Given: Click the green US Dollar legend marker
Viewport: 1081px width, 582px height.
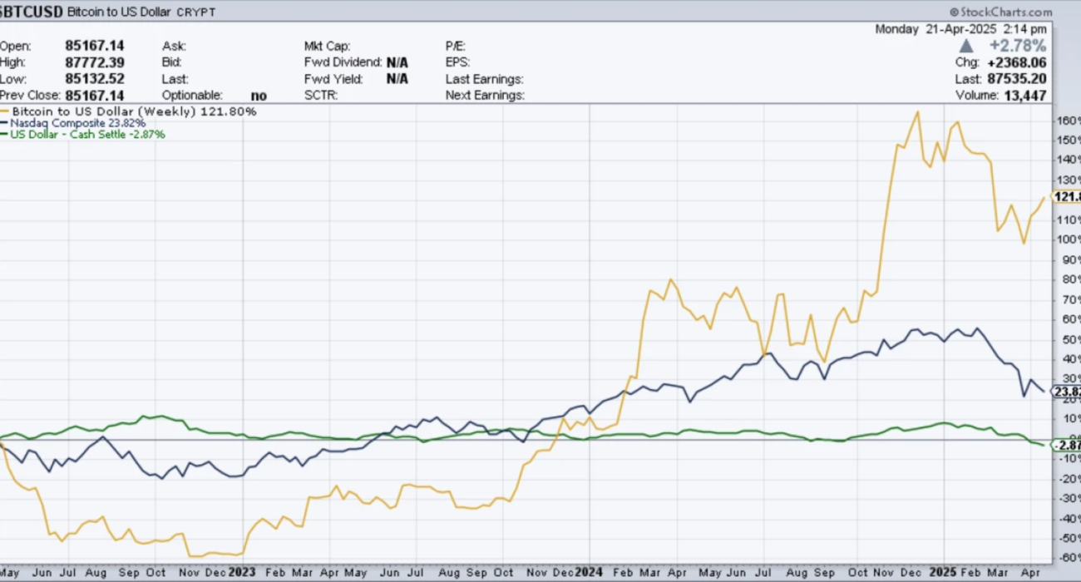Looking at the screenshot, I should coord(5,134).
